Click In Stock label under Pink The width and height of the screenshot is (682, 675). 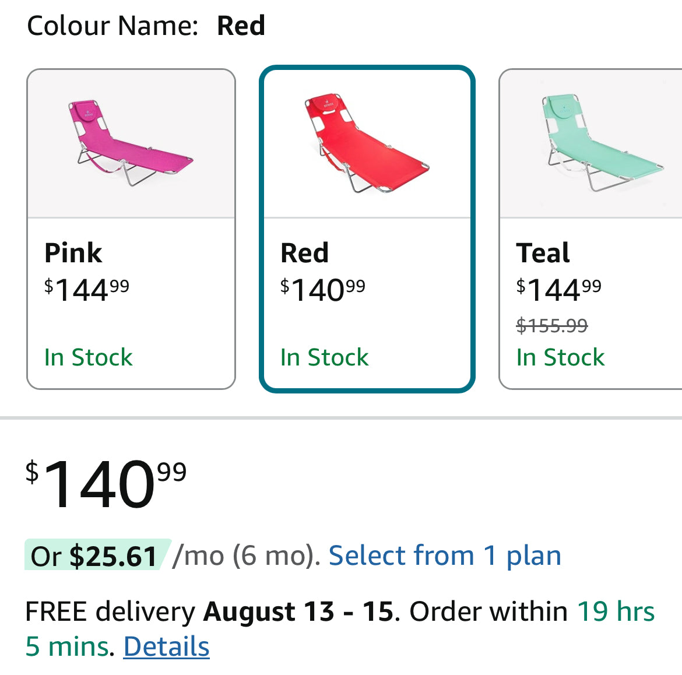(x=88, y=357)
